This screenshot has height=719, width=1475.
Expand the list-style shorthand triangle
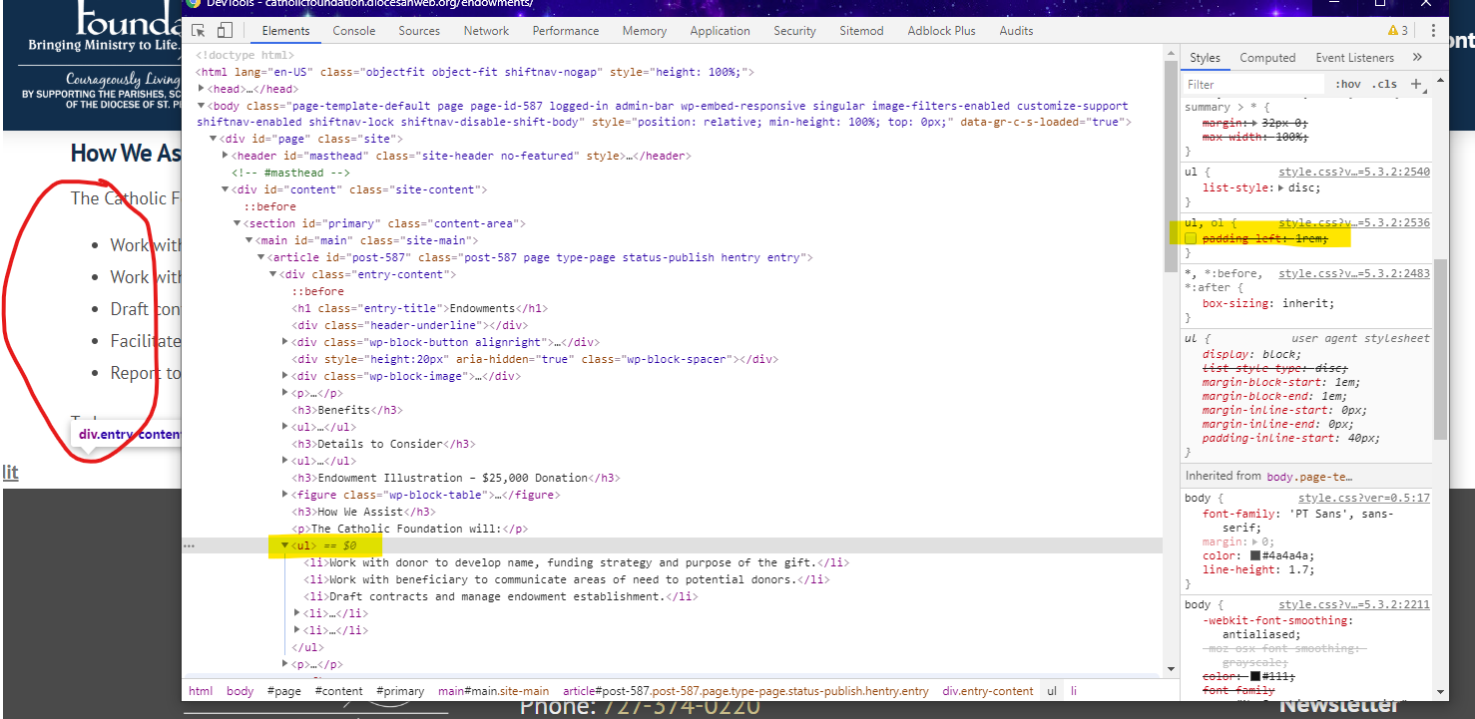tap(1280, 188)
